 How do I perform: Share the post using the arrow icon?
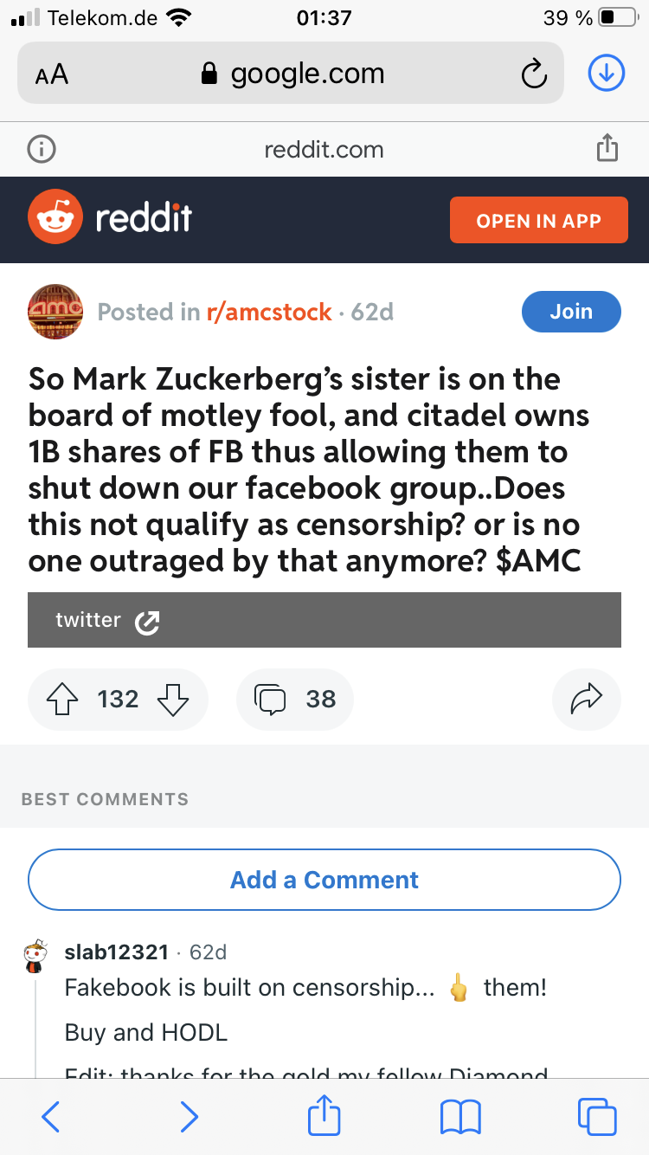point(587,699)
